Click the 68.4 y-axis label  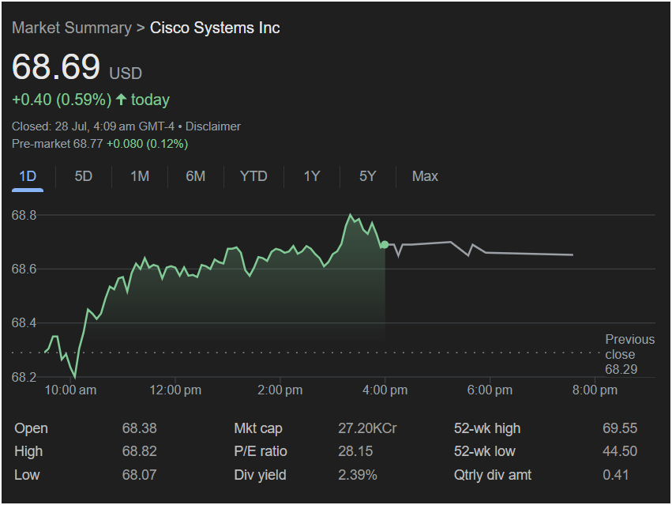24,322
